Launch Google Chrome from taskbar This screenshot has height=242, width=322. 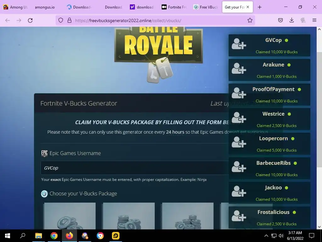click(54, 236)
